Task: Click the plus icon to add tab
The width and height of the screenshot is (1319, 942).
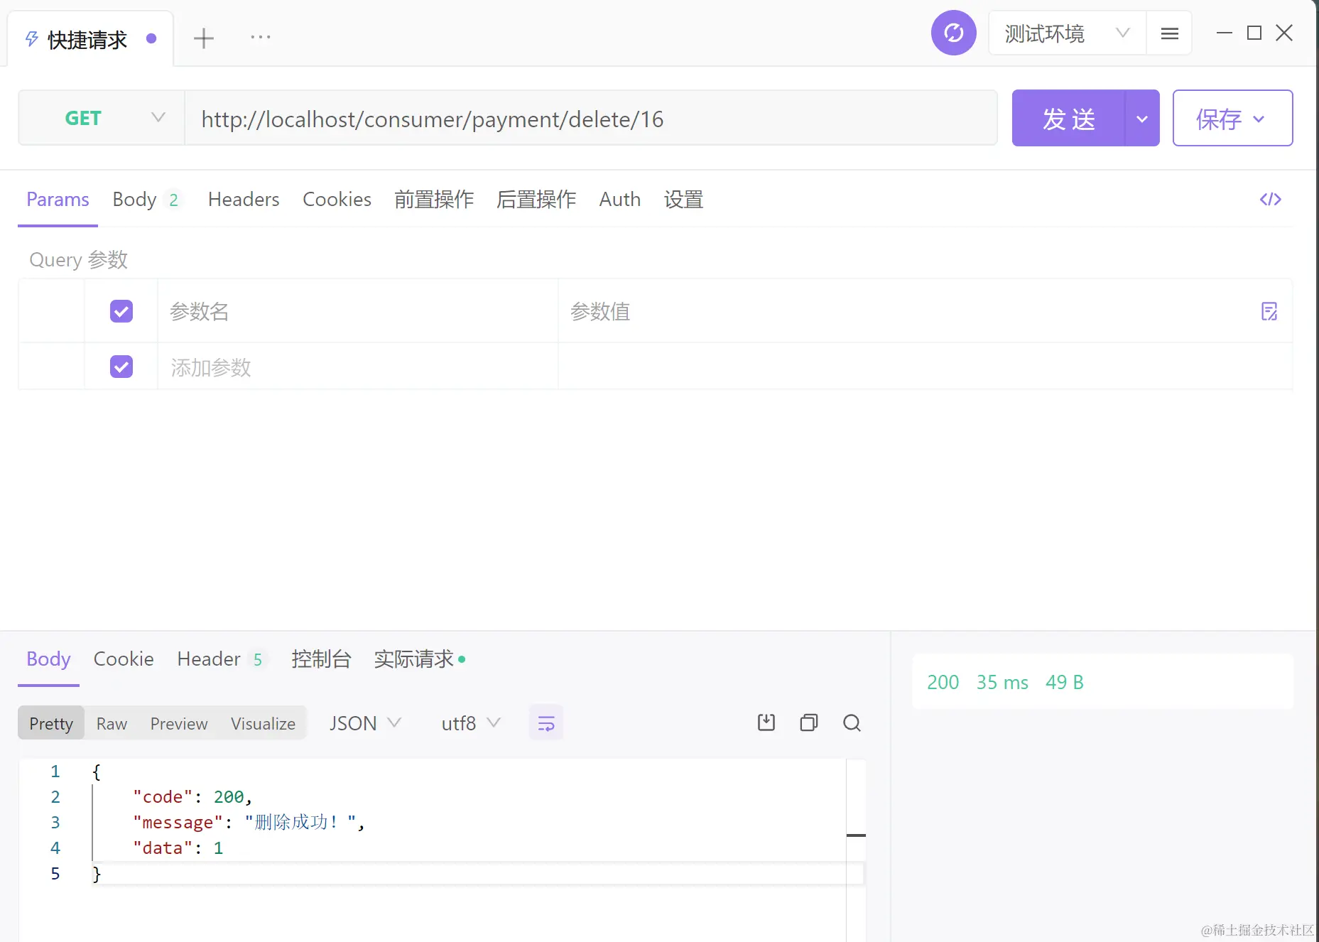Action: pos(204,38)
